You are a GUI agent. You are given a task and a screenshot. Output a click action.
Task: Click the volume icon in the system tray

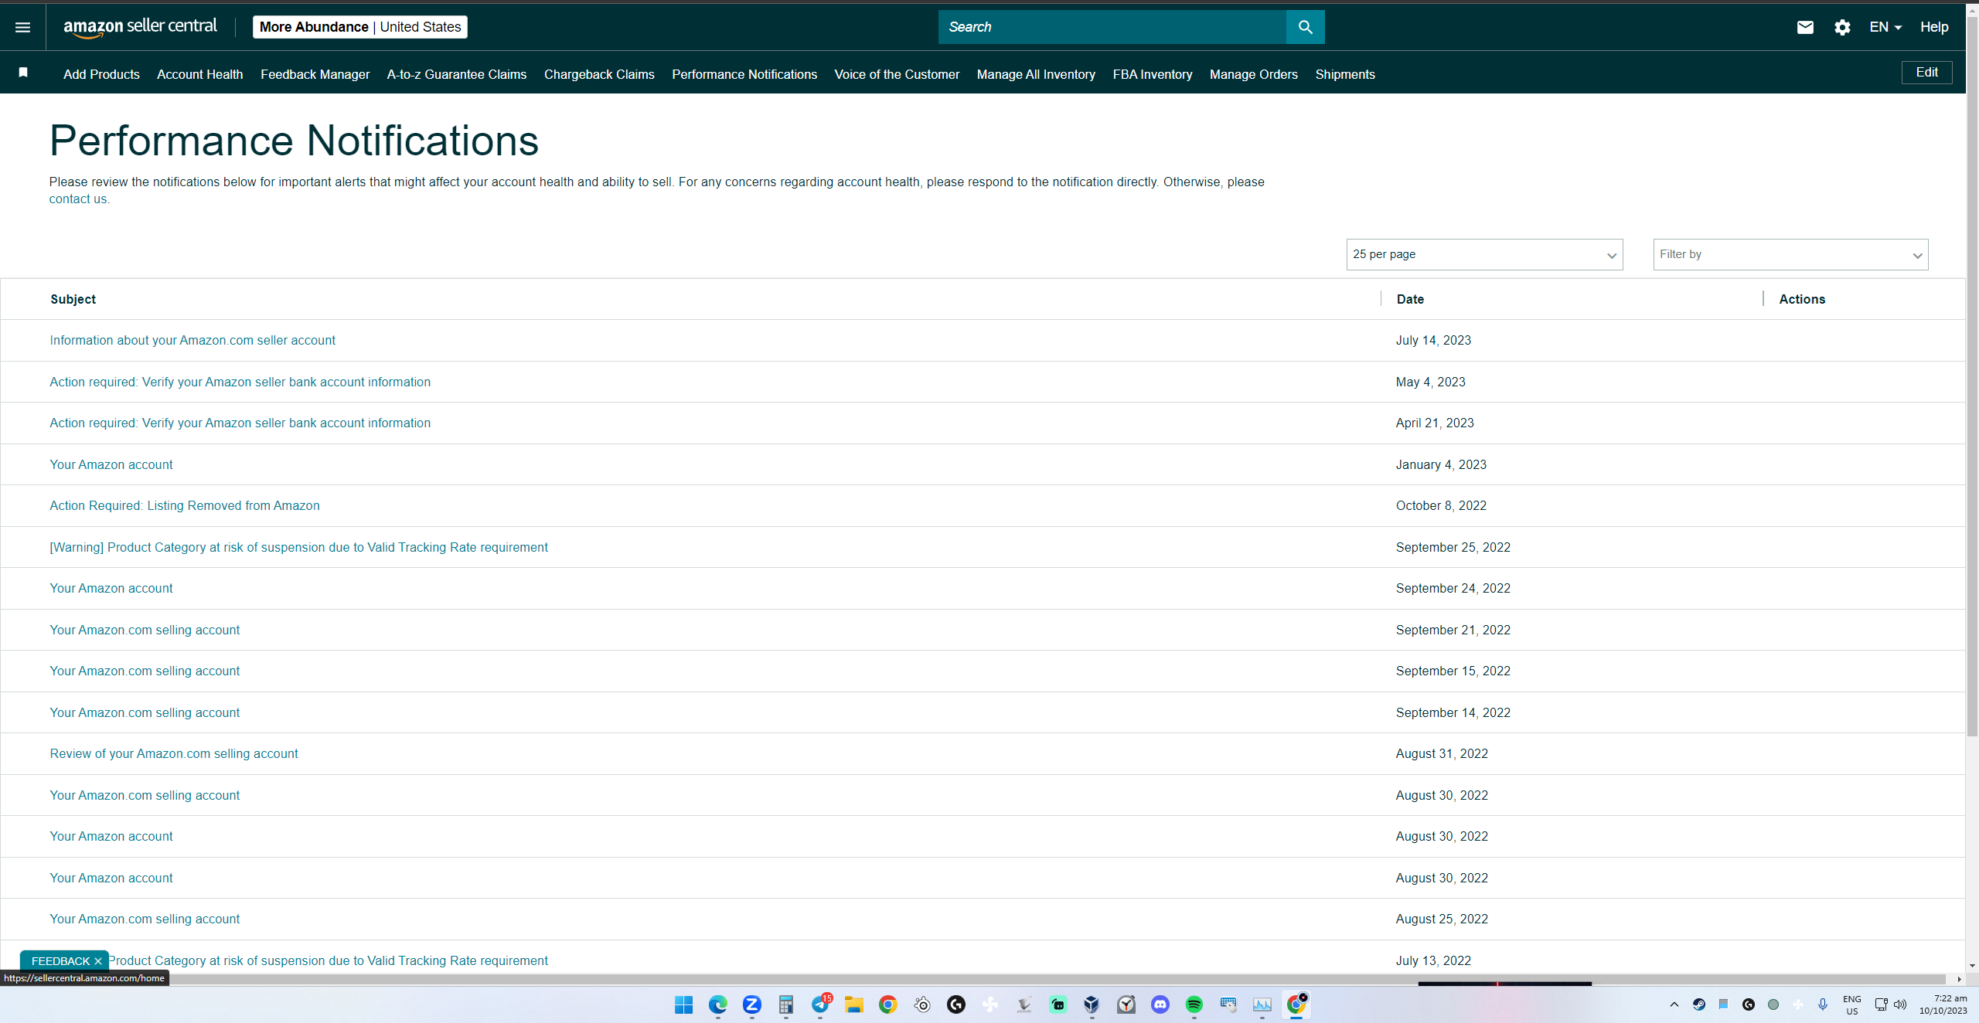[1900, 1004]
